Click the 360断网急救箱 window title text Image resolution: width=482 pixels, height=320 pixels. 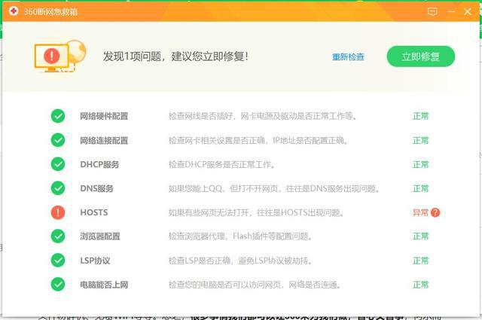[x=50, y=12]
